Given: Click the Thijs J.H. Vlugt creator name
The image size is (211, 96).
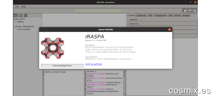Looking at the screenshot, I should click(110, 52).
